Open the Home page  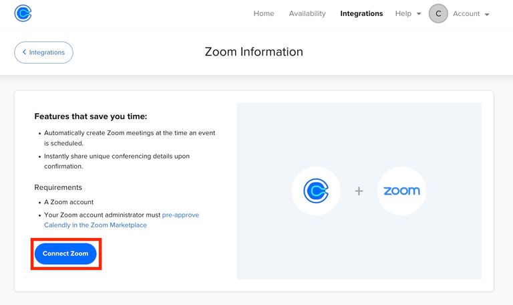[264, 13]
